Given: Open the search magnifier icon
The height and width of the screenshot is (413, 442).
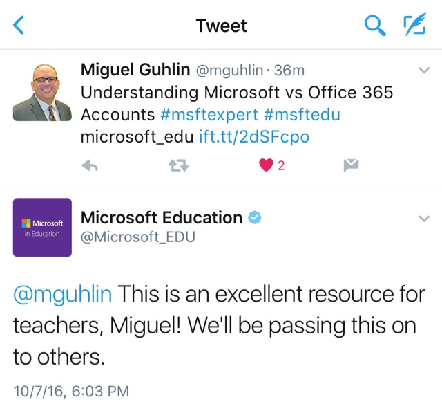Looking at the screenshot, I should [x=374, y=26].
